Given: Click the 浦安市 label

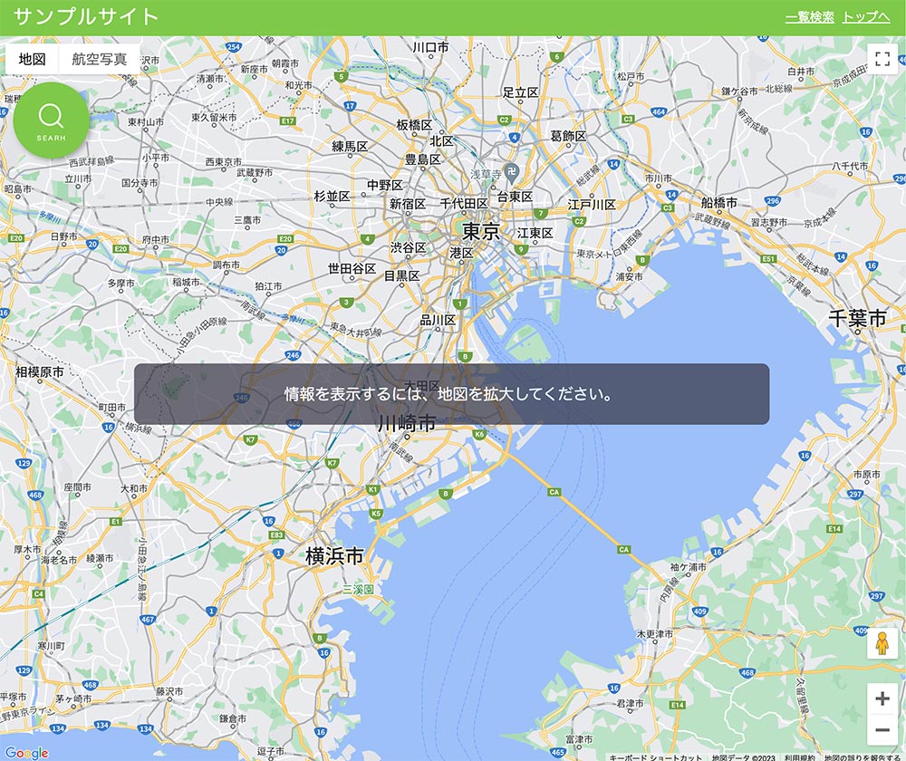Looking at the screenshot, I should pos(629,276).
